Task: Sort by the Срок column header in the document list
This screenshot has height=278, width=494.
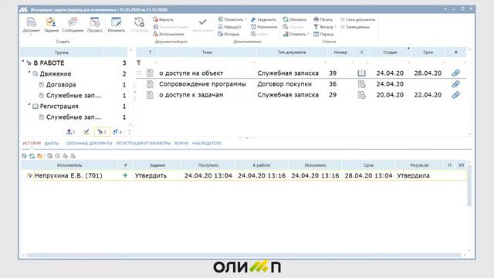Action: [x=428, y=53]
